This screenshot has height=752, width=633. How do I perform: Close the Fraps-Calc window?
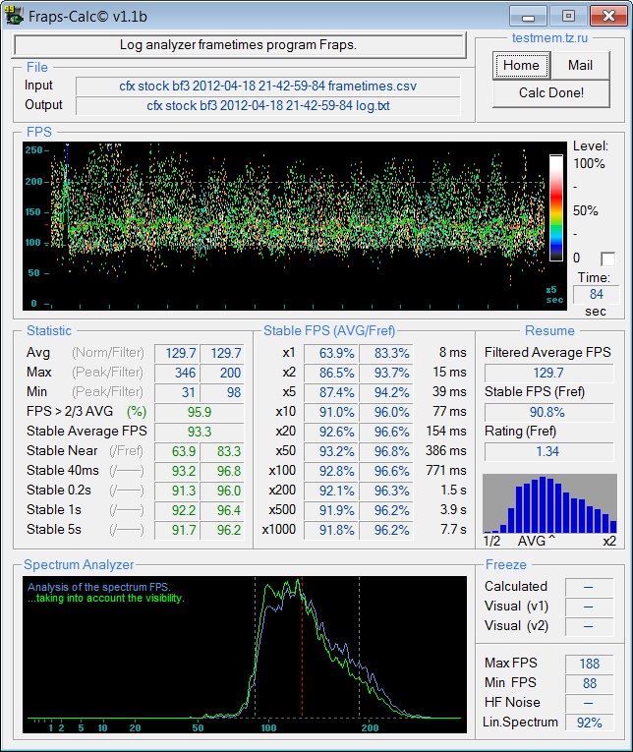tap(605, 16)
